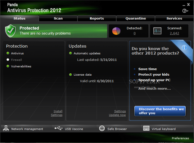Click 'There are no security problems' text
The width and height of the screenshot is (194, 143).
coord(45,33)
